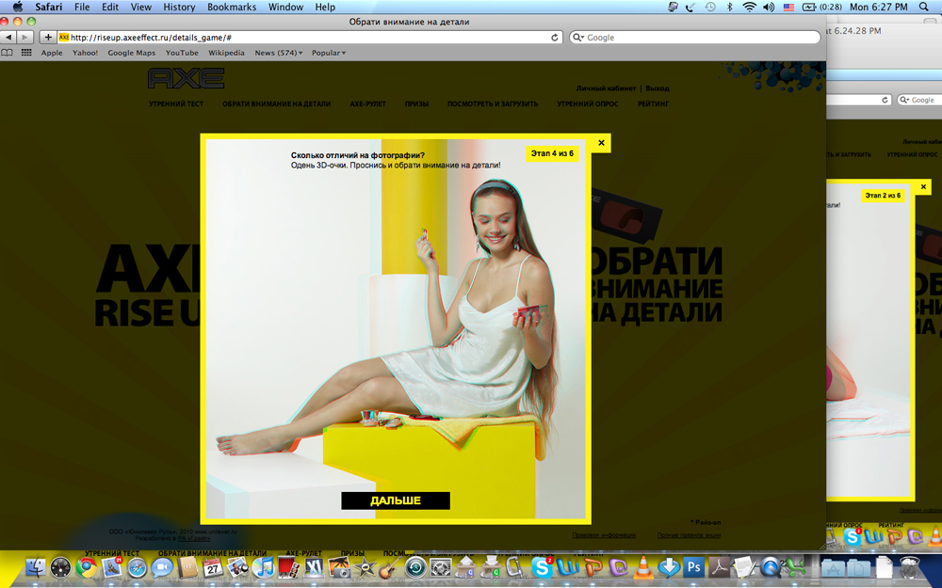Open Address Book in the Dock
The width and height of the screenshot is (942, 588).
tap(187, 567)
